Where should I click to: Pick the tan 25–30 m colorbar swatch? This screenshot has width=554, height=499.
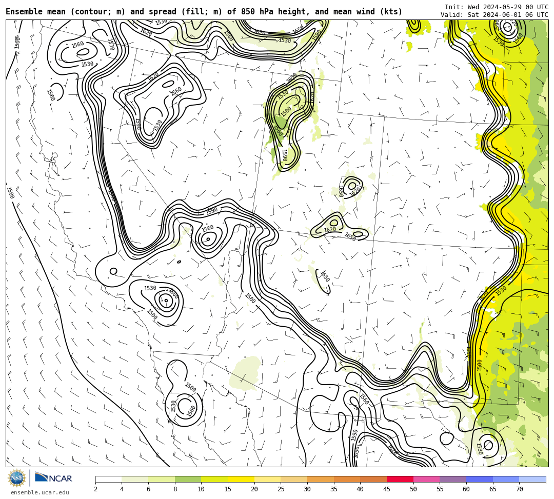(x=294, y=479)
